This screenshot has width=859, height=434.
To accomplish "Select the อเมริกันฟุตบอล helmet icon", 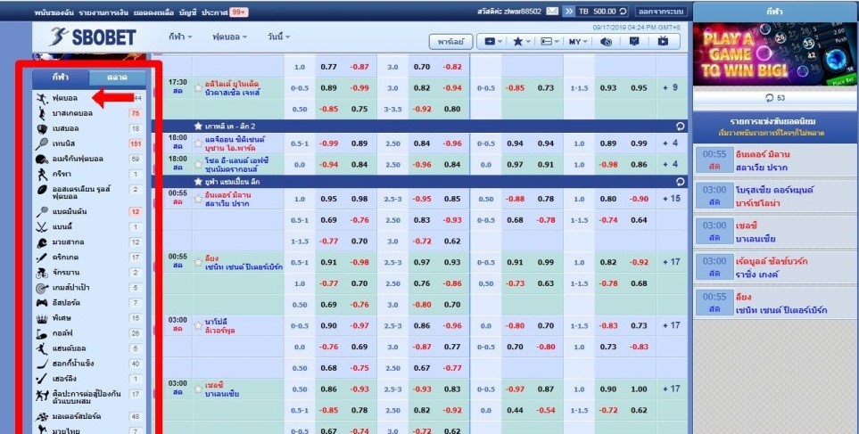I will click(42, 160).
